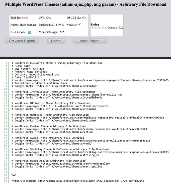Screen dimensions: 171x184
Task: Open the EDB-ID 34511 link
Action: pos(25,18)
